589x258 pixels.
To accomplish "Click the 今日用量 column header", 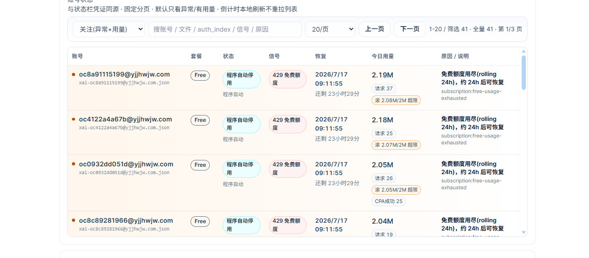I will coord(383,56).
